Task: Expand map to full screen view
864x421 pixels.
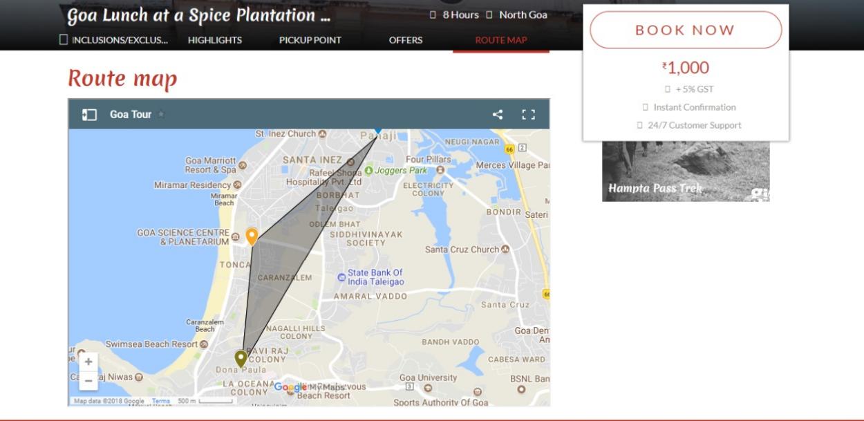Action: [529, 115]
